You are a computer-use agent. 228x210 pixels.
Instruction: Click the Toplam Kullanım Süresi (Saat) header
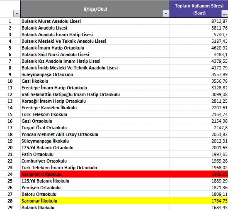pos(199,9)
